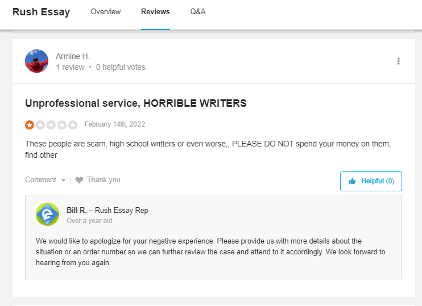Select the Reviews tab

coord(156,11)
